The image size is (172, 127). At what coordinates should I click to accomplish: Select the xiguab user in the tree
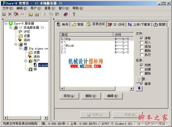point(43,65)
